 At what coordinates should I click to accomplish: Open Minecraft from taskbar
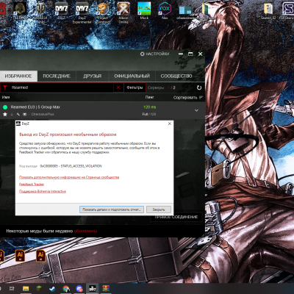[x=39, y=289]
